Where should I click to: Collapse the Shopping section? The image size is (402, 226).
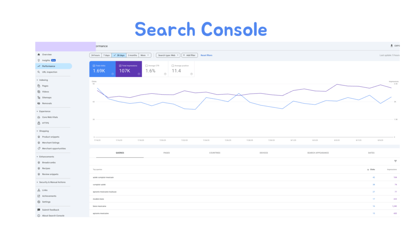[37, 131]
